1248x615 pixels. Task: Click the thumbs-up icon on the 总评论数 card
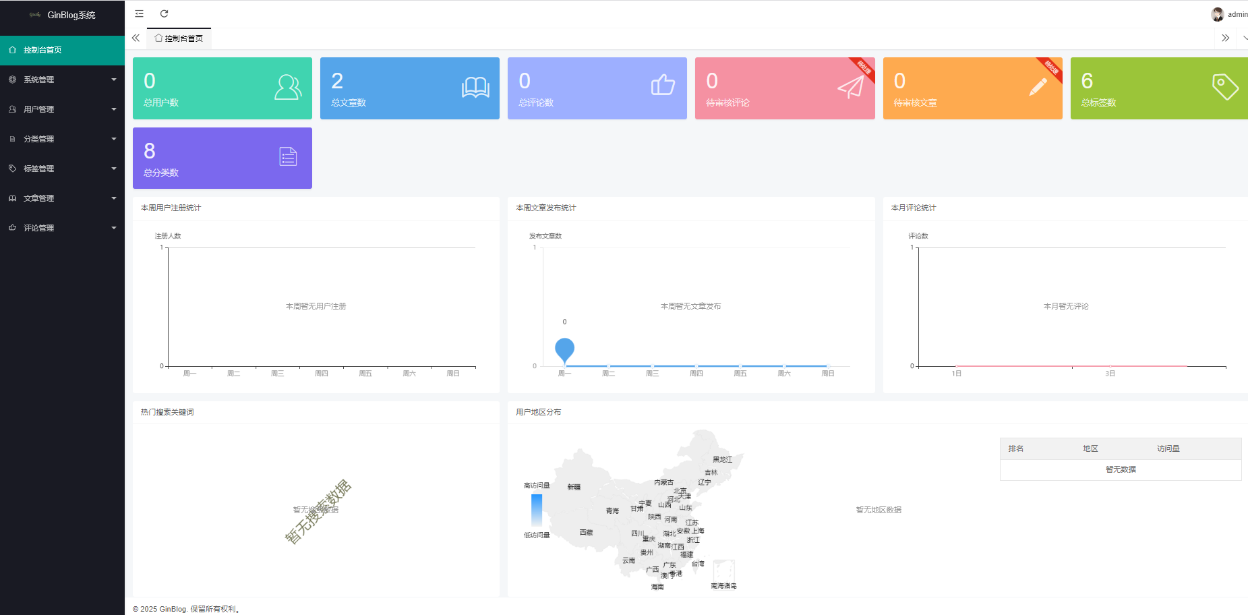click(x=663, y=86)
